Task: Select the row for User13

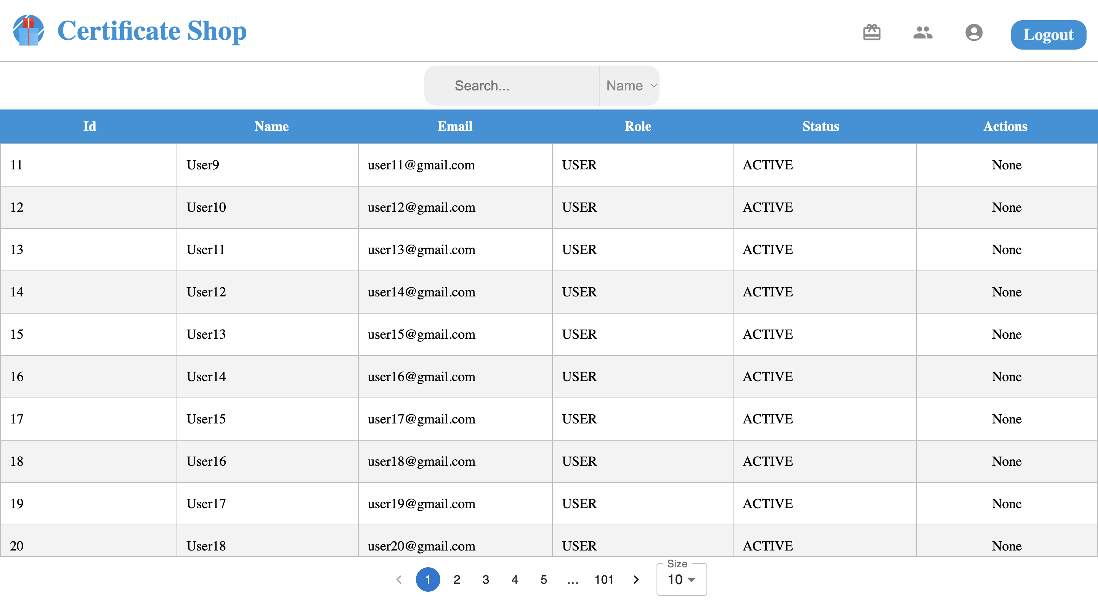Action: 206,334
